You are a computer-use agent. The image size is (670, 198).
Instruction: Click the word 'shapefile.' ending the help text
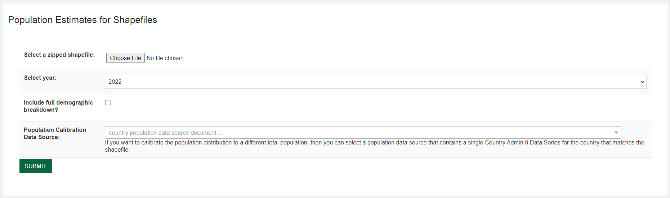pos(117,150)
